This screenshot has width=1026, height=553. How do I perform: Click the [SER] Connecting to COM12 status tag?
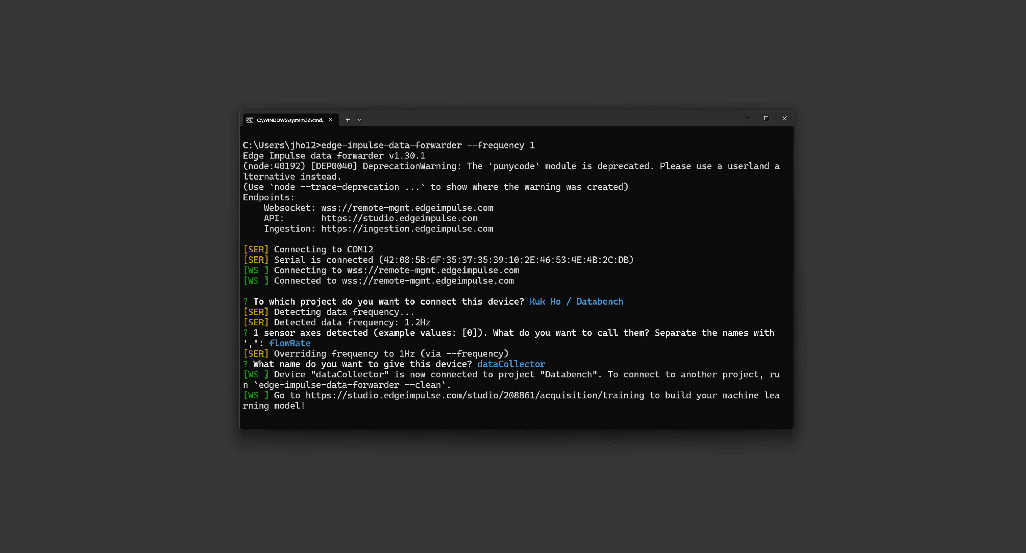256,249
